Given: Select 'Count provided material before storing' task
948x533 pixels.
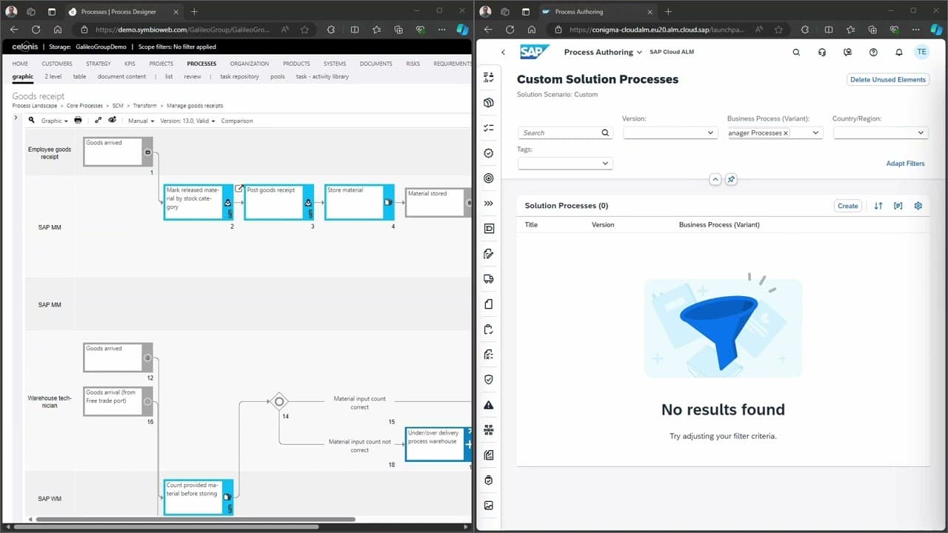Looking at the screenshot, I should (x=198, y=497).
